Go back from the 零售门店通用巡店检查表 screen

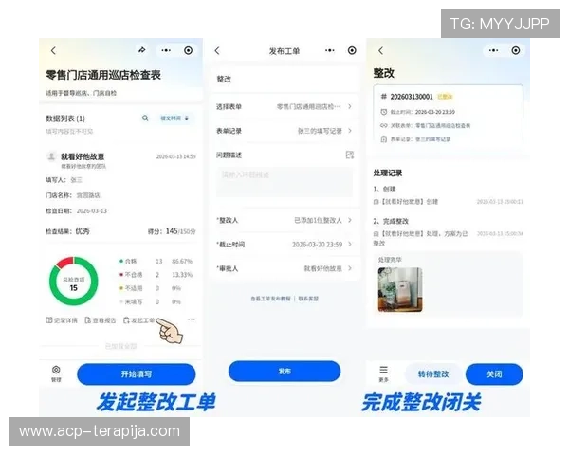53,50
